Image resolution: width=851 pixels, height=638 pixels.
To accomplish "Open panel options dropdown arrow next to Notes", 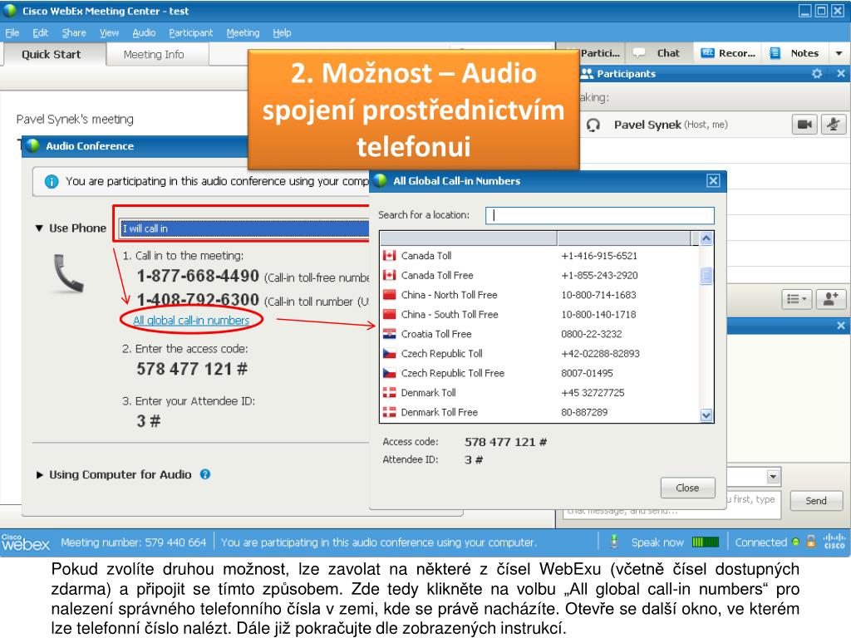I will point(839,53).
